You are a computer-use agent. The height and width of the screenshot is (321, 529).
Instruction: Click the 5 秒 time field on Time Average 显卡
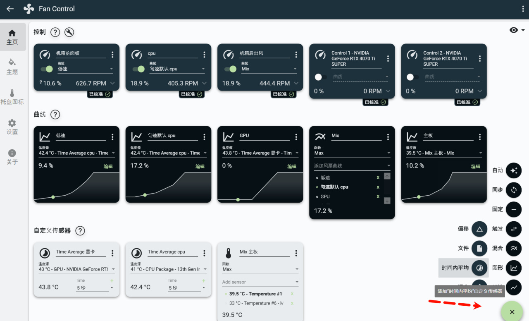pos(92,288)
